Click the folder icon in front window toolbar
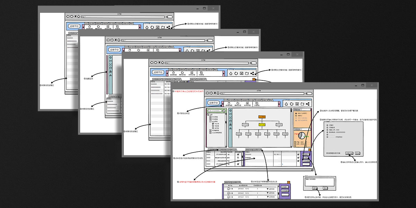The height and width of the screenshot is (208, 416). [302, 104]
